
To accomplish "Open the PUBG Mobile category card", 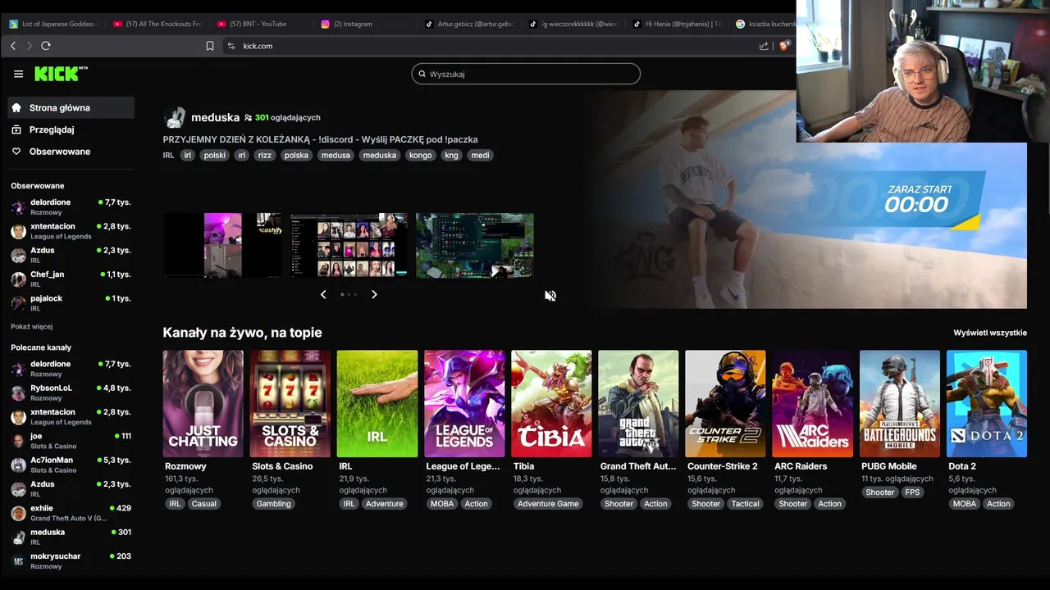I will point(900,403).
